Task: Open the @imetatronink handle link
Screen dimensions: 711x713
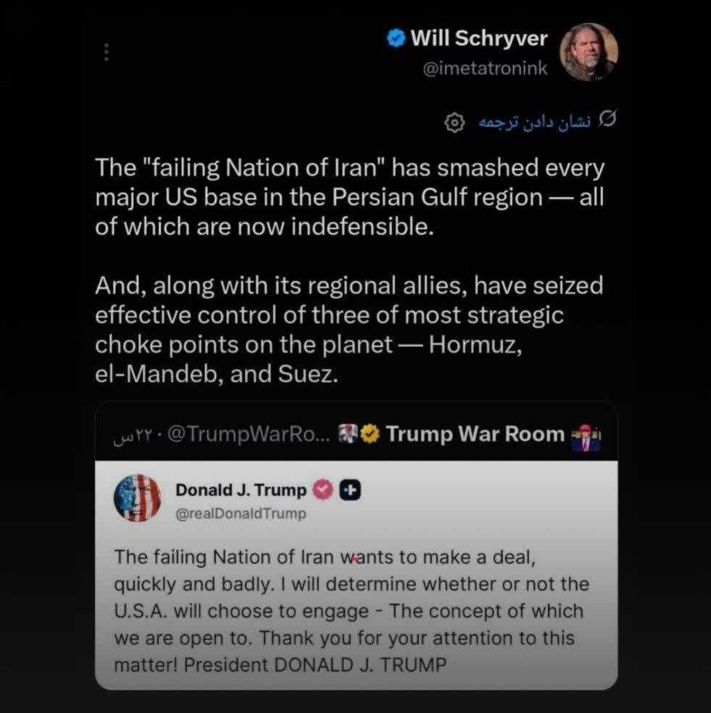Action: pos(485,68)
